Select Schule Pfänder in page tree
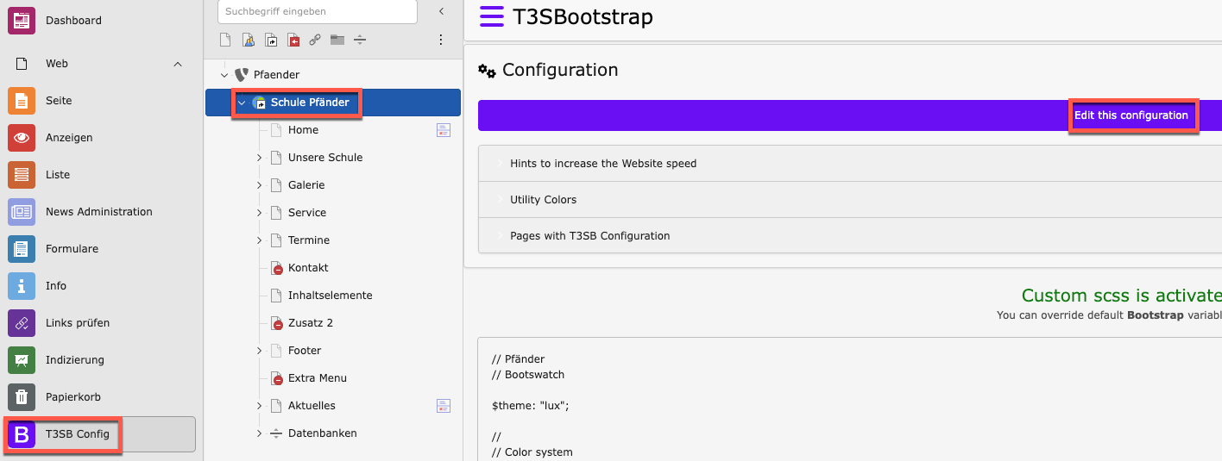 coord(310,103)
